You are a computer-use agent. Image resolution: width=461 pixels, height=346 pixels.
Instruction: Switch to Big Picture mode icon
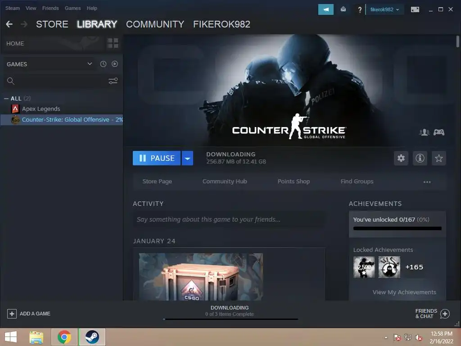click(x=415, y=10)
